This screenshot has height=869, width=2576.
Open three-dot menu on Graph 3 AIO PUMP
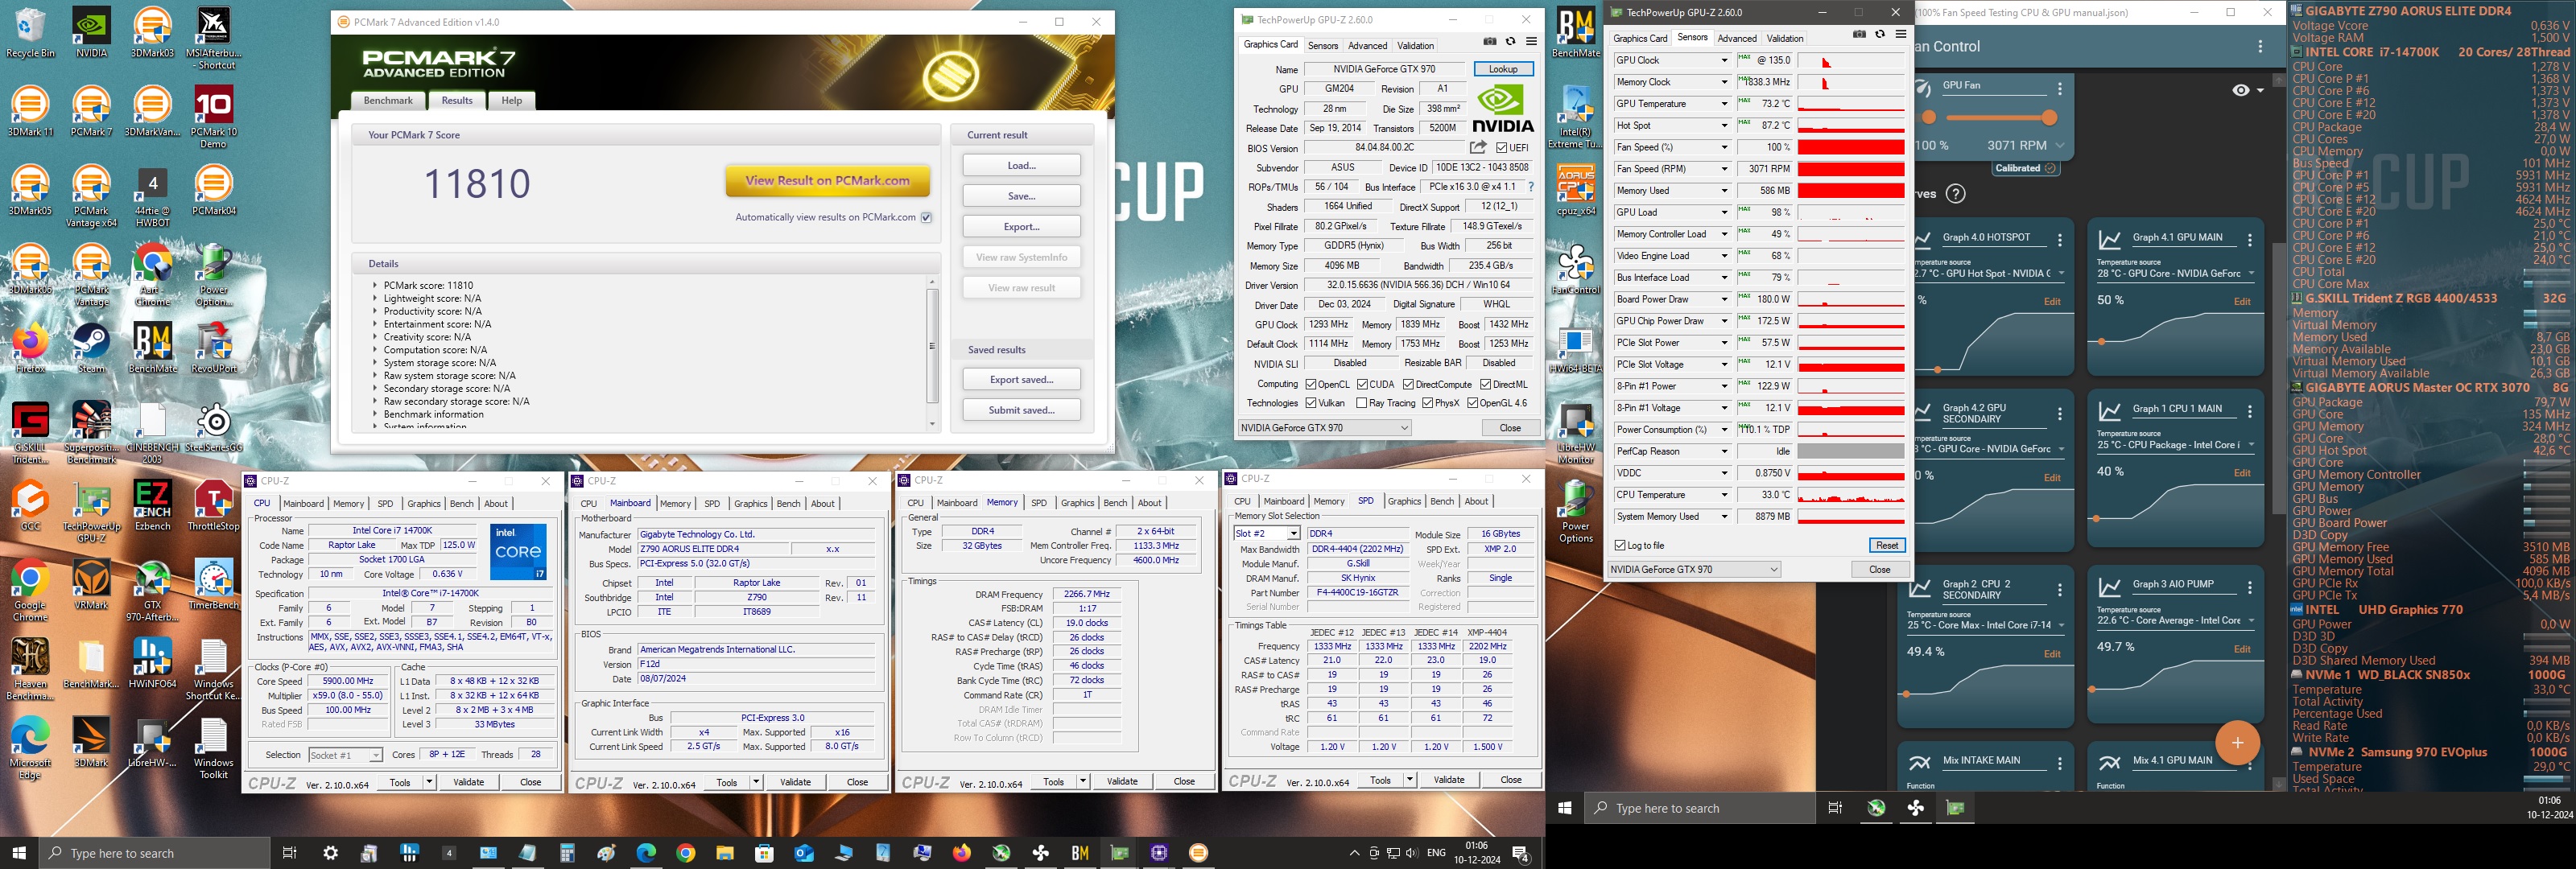pos(2250,587)
